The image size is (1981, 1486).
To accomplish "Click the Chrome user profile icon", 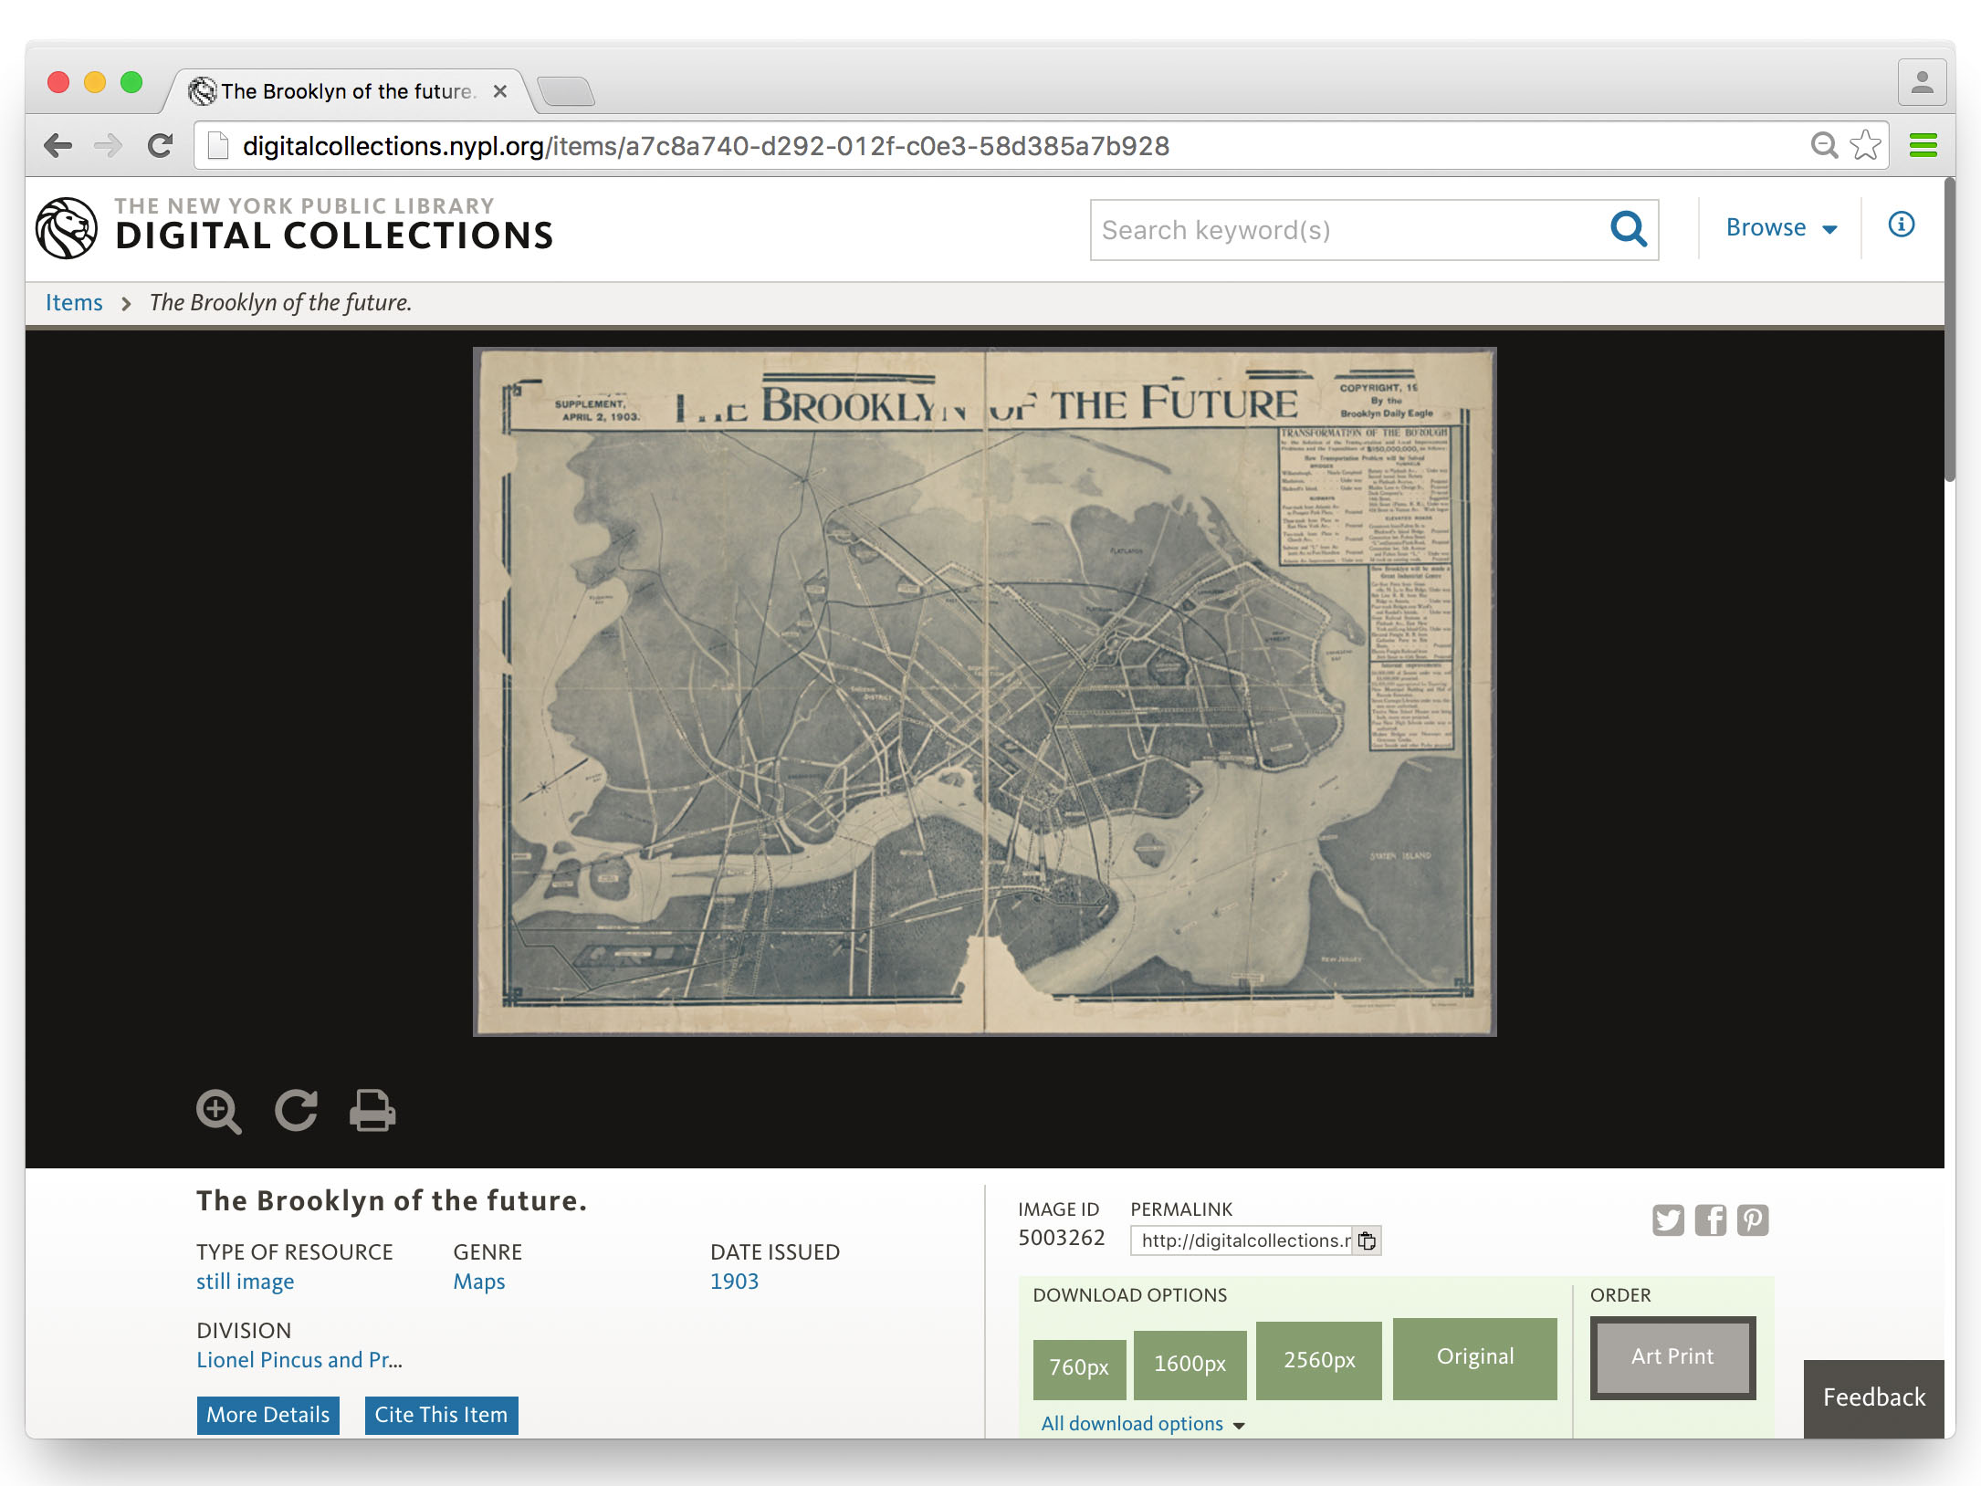I will 1922,83.
